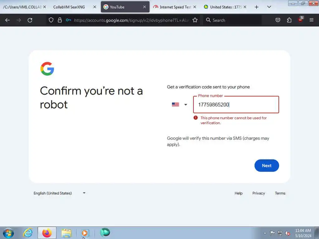
Task: Open country code flag dropdown
Action: click(179, 105)
